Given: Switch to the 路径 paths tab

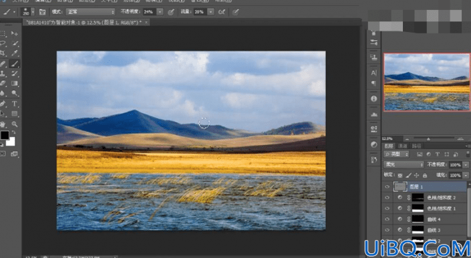Looking at the screenshot, I should pos(416,146).
